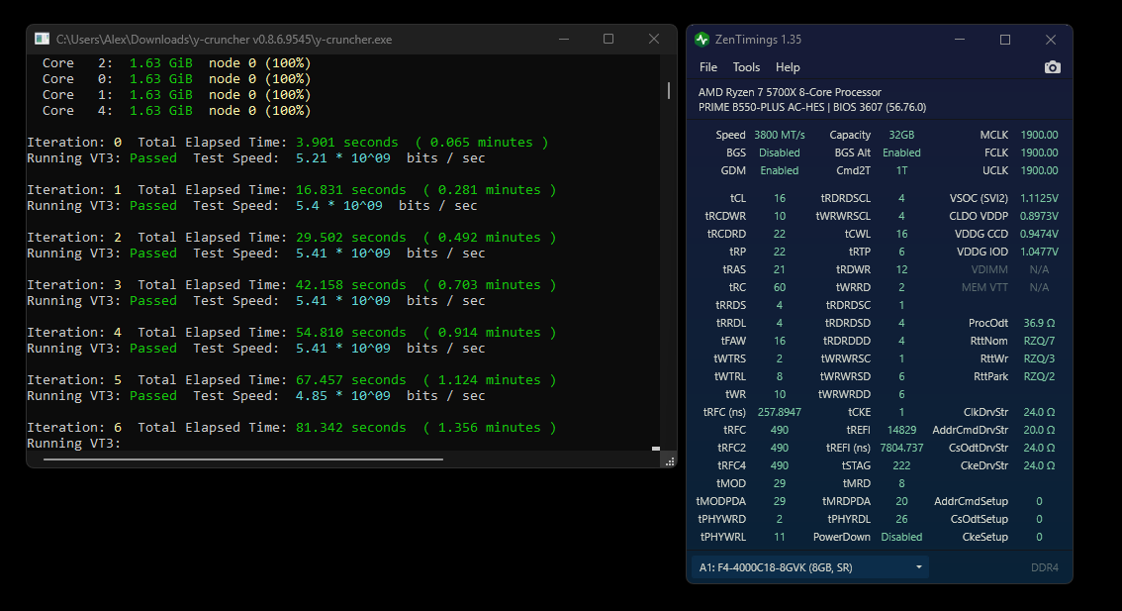Click the ProcOdt value 36.9 Ω
Screen dimensions: 1122x611
(x=1039, y=323)
